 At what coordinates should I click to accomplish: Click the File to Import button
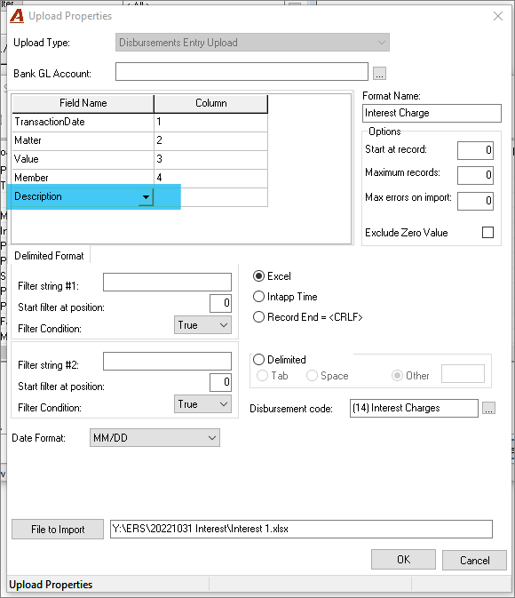click(58, 530)
